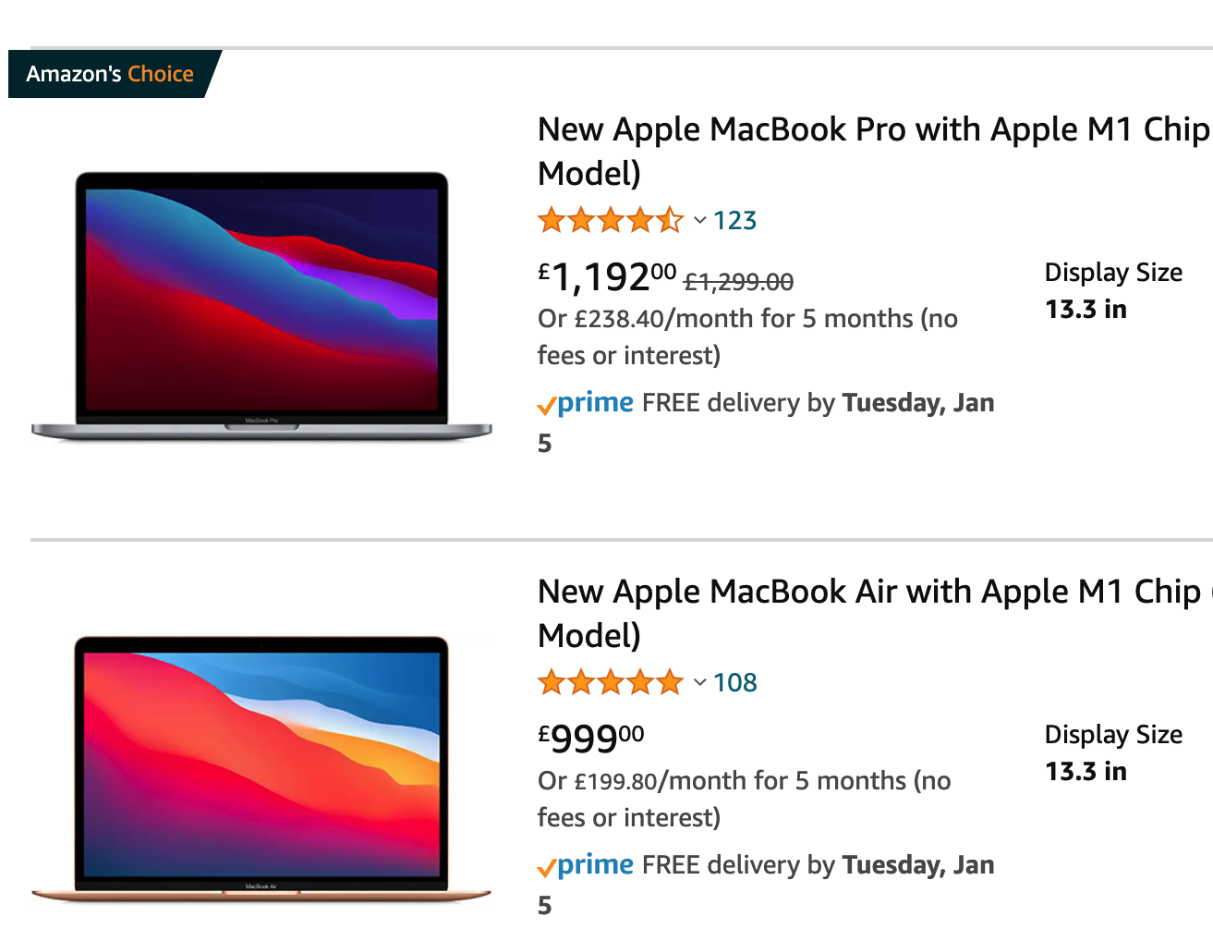Open the MacBook Pro product image
The height and width of the screenshot is (929, 1213).
(261, 303)
